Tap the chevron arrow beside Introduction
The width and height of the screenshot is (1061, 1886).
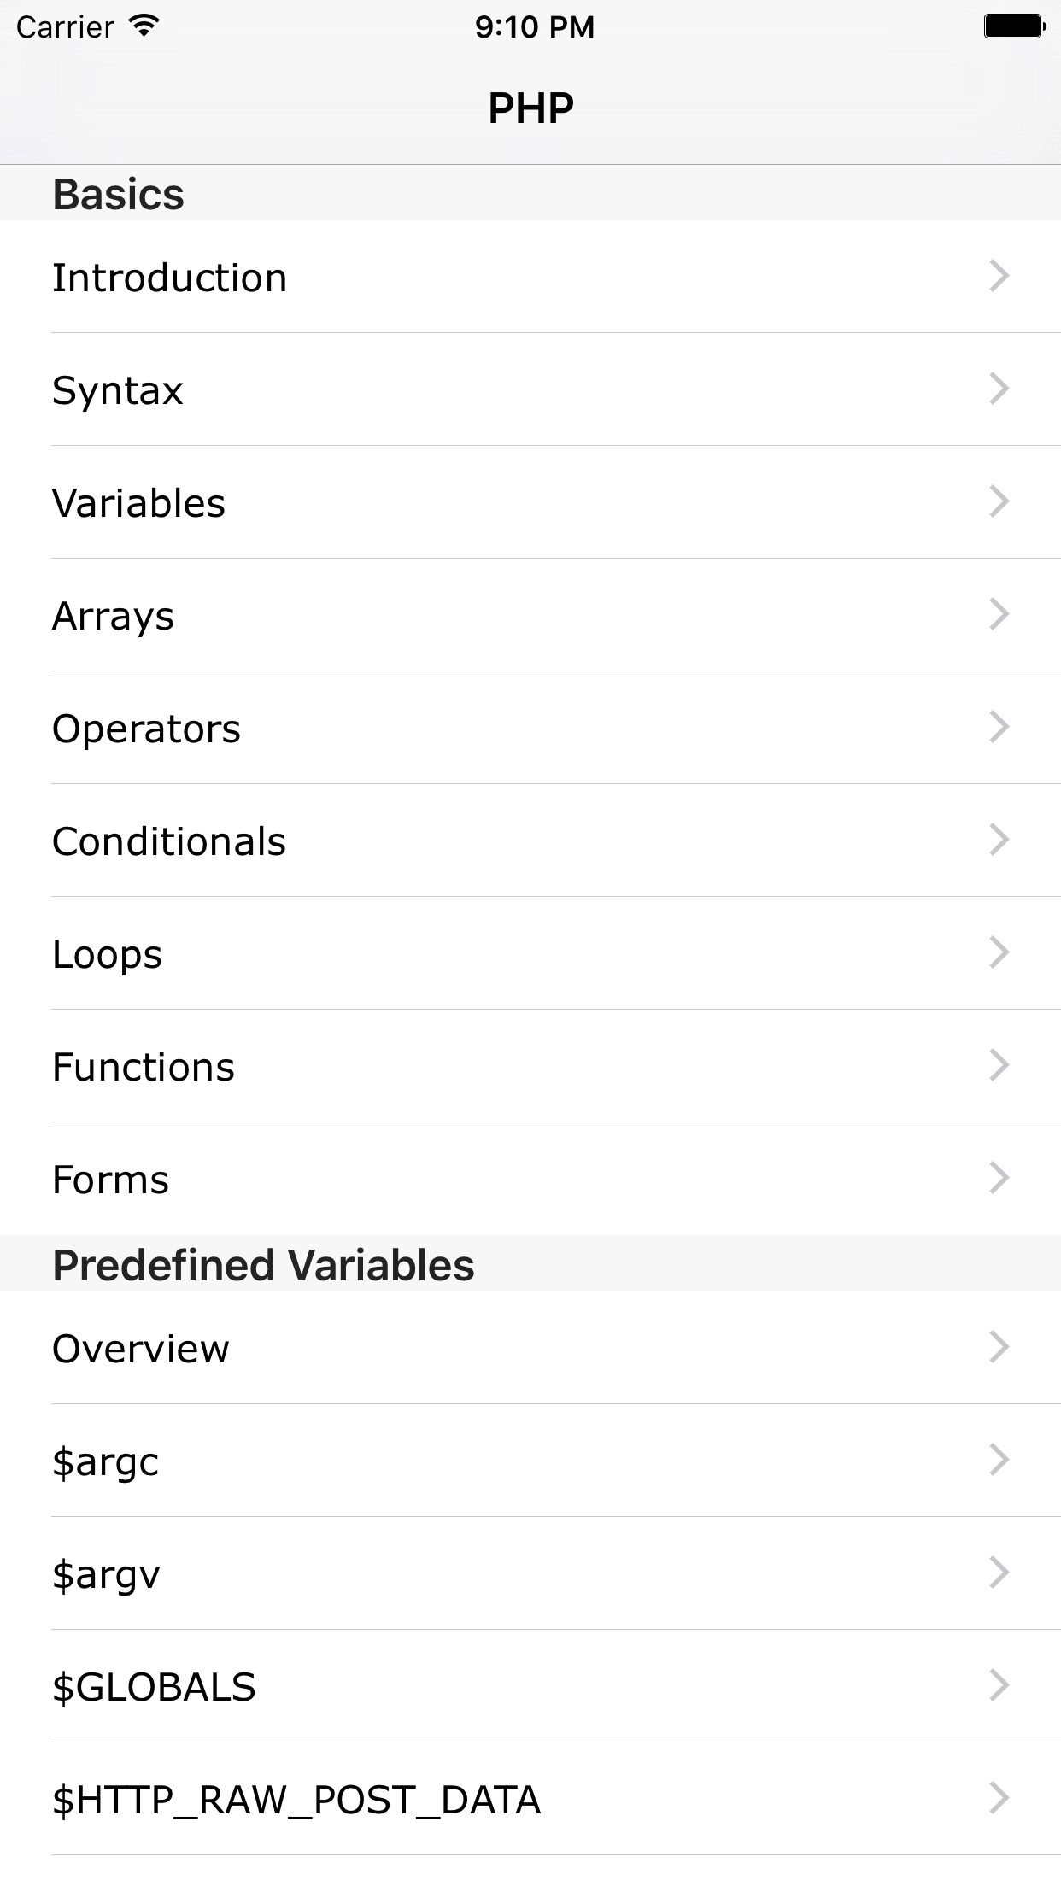(x=999, y=276)
